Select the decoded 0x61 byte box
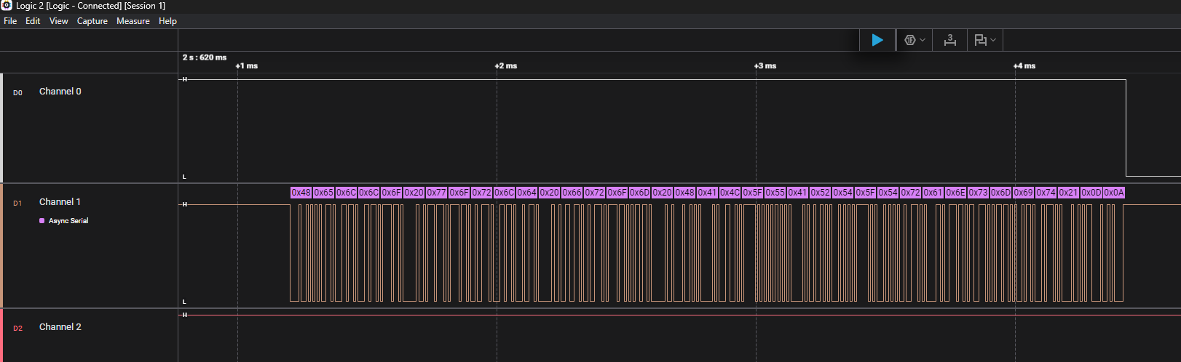The width and height of the screenshot is (1181, 362). [x=933, y=193]
